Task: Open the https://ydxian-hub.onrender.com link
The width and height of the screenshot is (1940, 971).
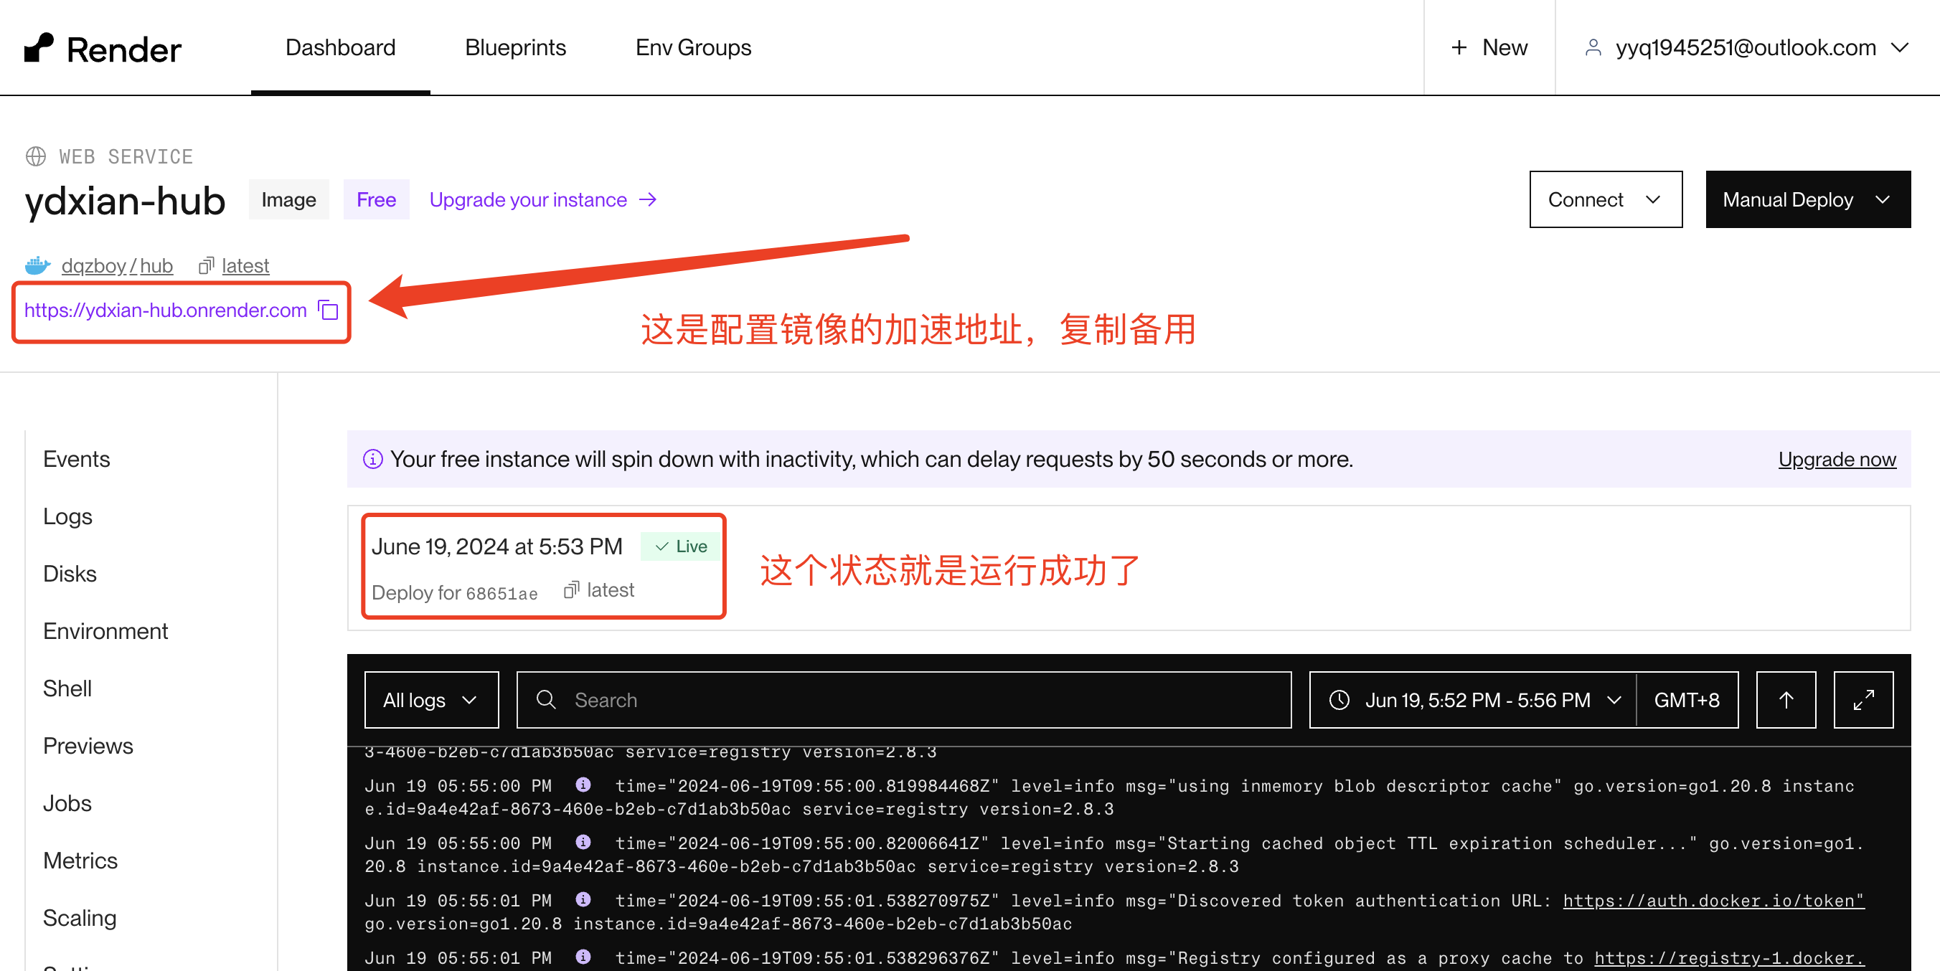Action: [166, 310]
